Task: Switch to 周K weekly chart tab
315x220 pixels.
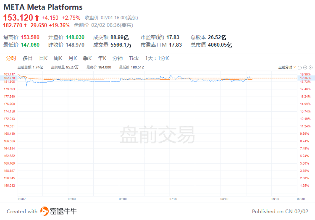Action: 58,58
